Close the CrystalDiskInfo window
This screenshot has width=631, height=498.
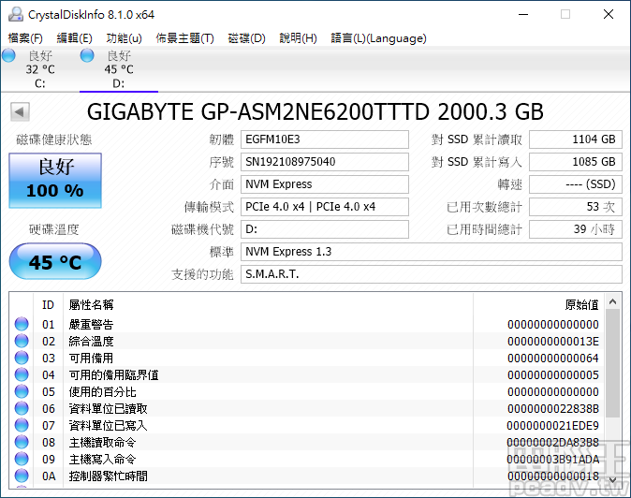point(609,14)
